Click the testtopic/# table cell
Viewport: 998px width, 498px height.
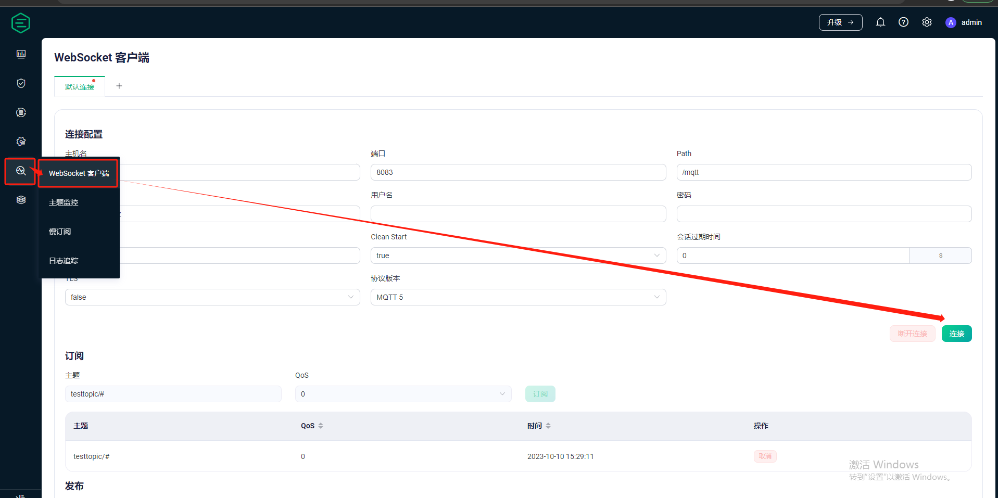[x=91, y=456]
